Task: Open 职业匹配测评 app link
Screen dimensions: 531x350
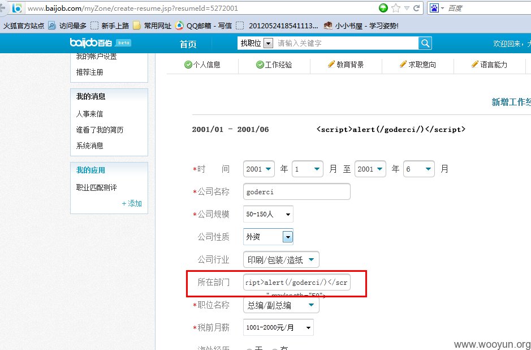Action: pyautogui.click(x=97, y=187)
